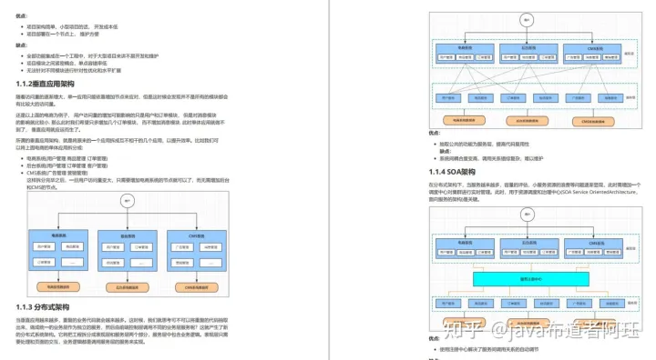The image size is (656, 360).
Task: Click the CMS系统 box in top right diagram
Action: tap(592, 54)
